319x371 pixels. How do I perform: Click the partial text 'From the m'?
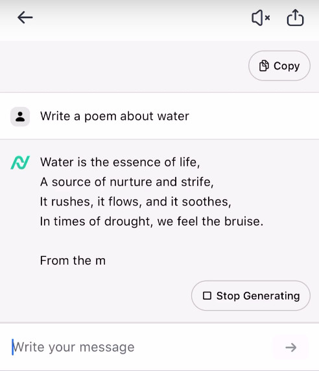[x=73, y=261]
